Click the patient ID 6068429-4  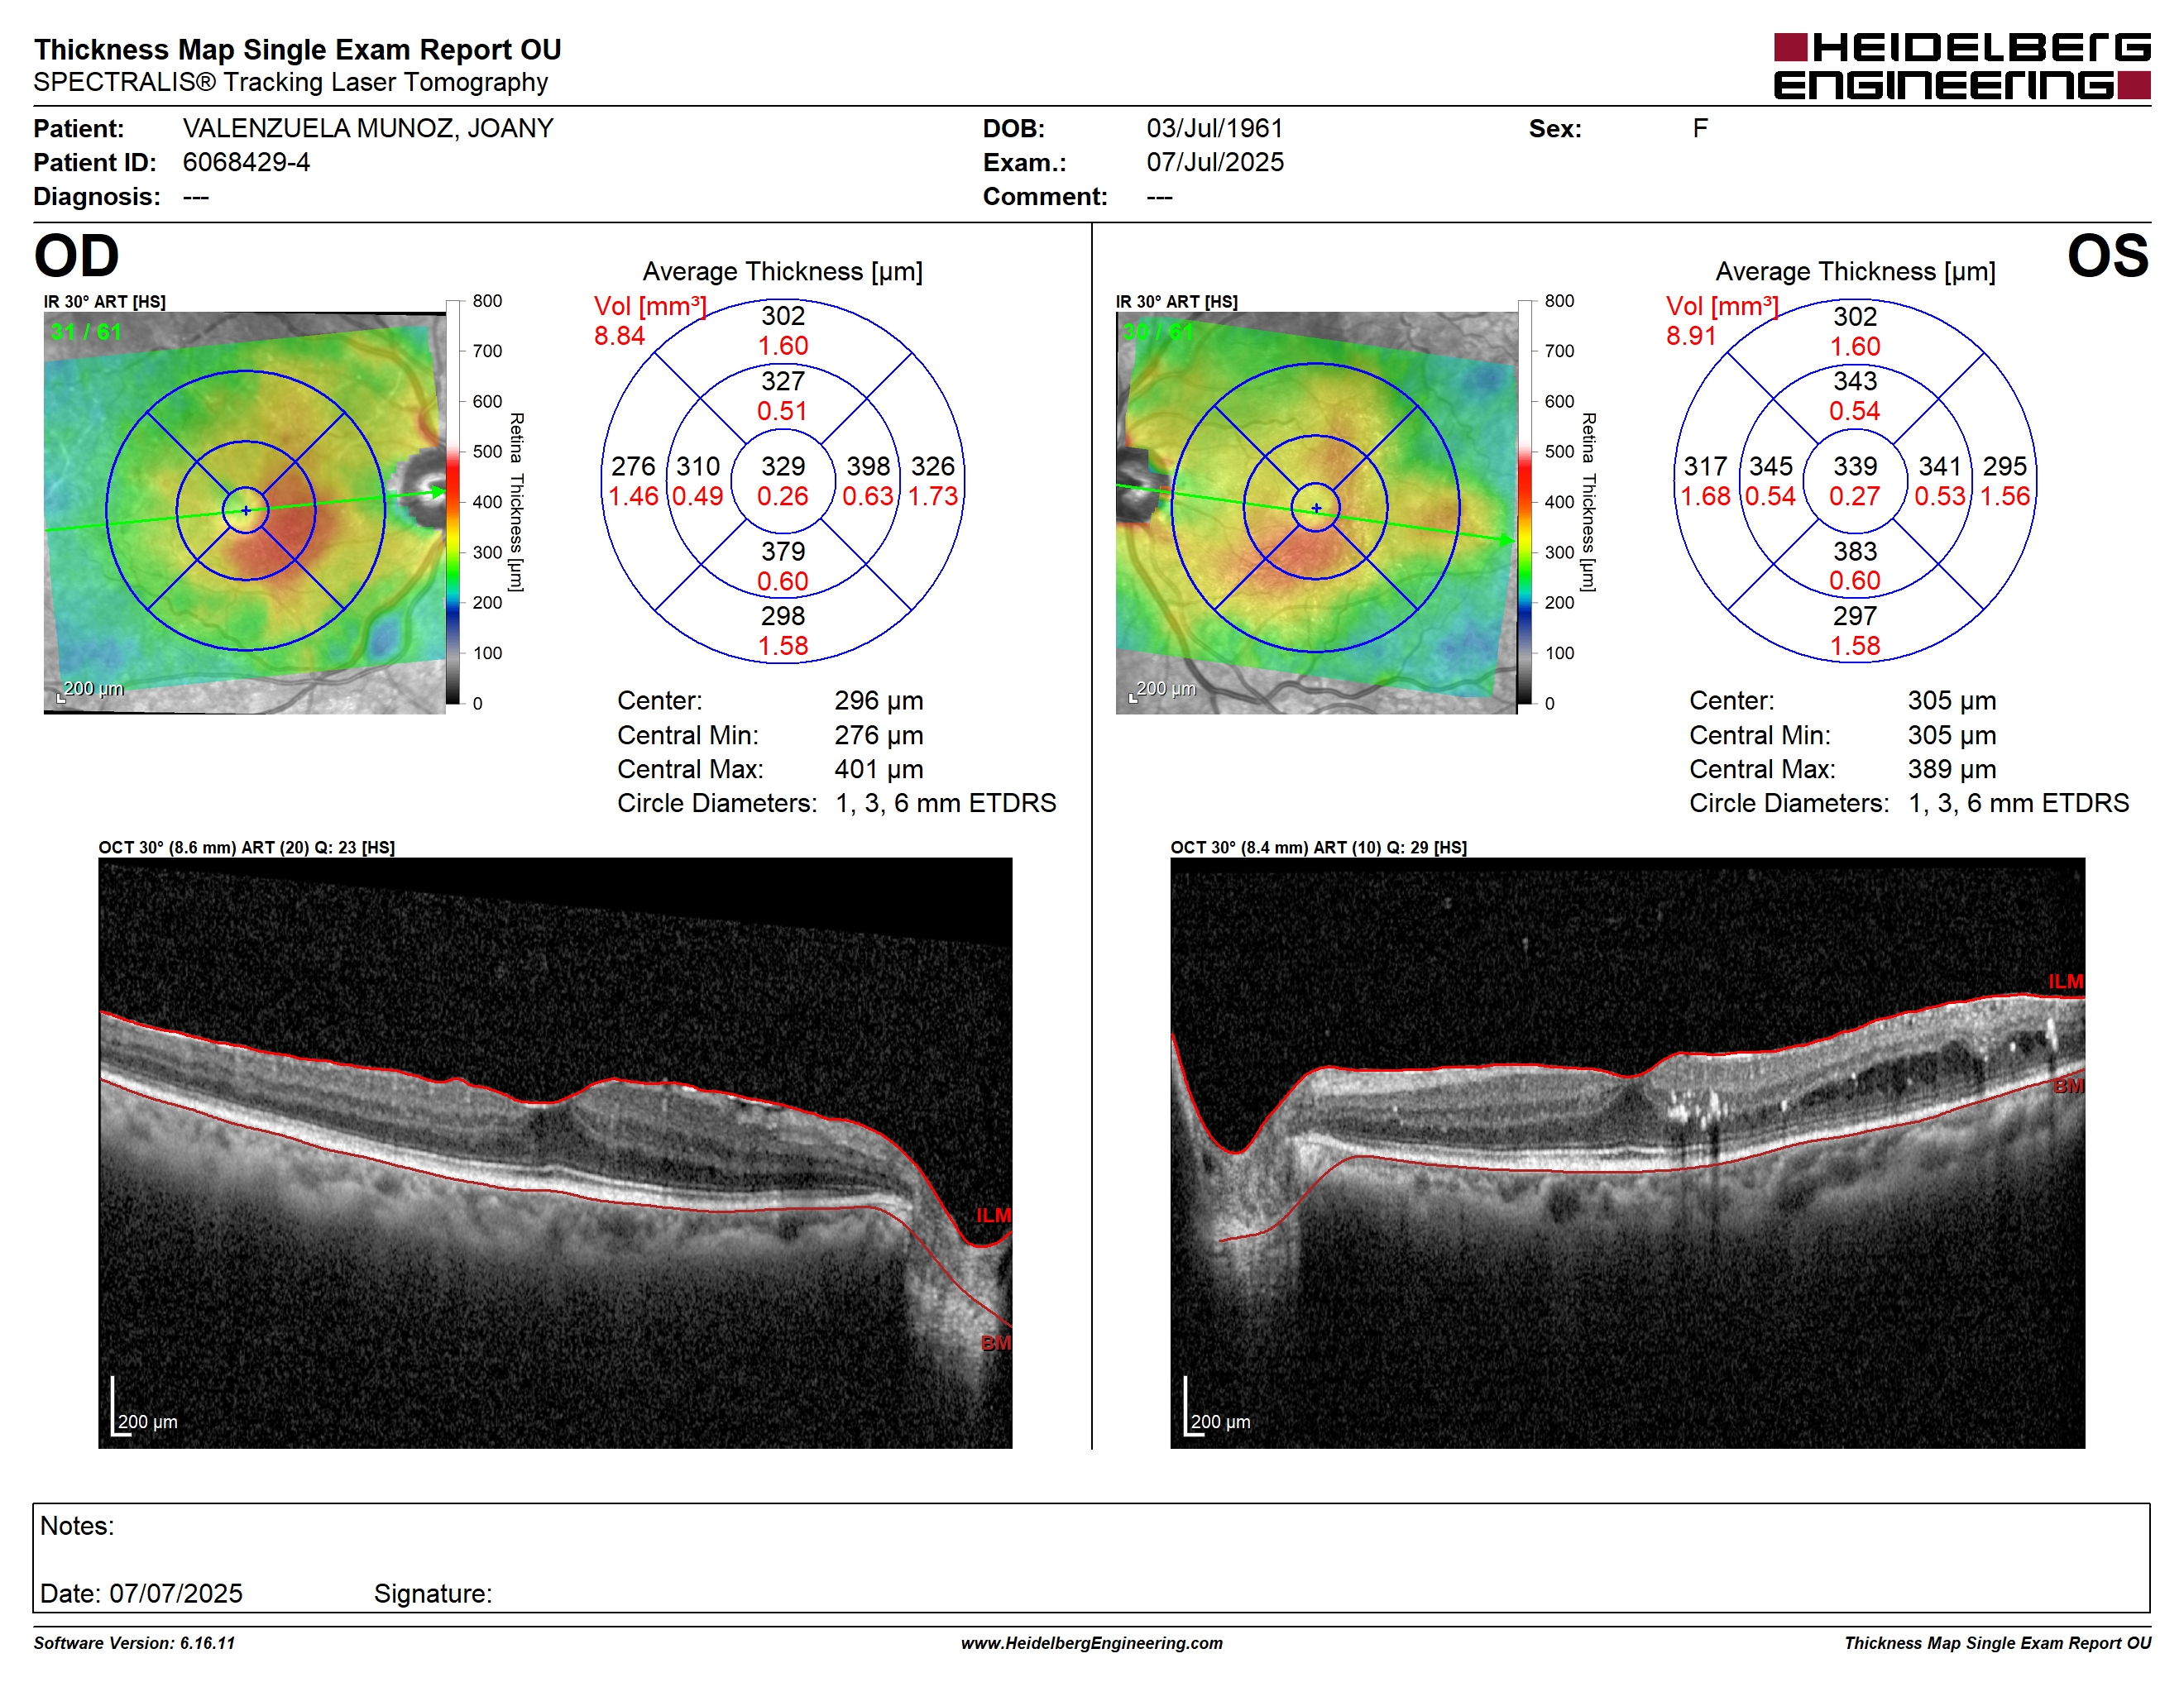point(246,163)
